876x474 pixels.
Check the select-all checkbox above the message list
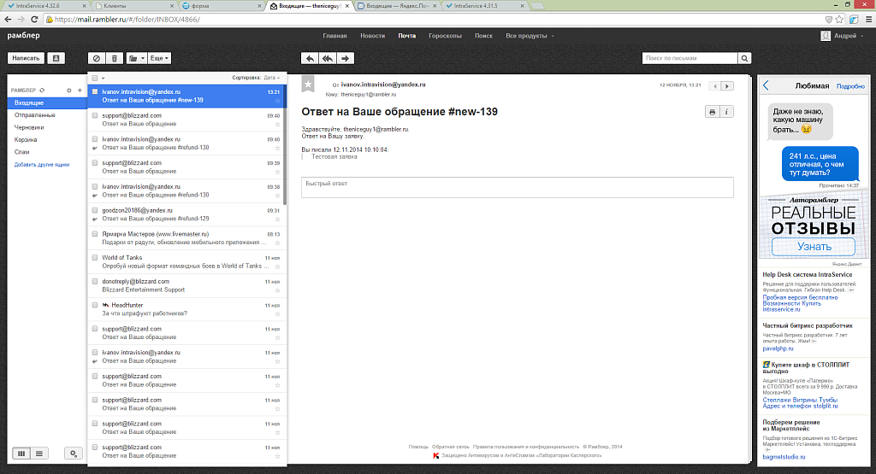(x=95, y=78)
